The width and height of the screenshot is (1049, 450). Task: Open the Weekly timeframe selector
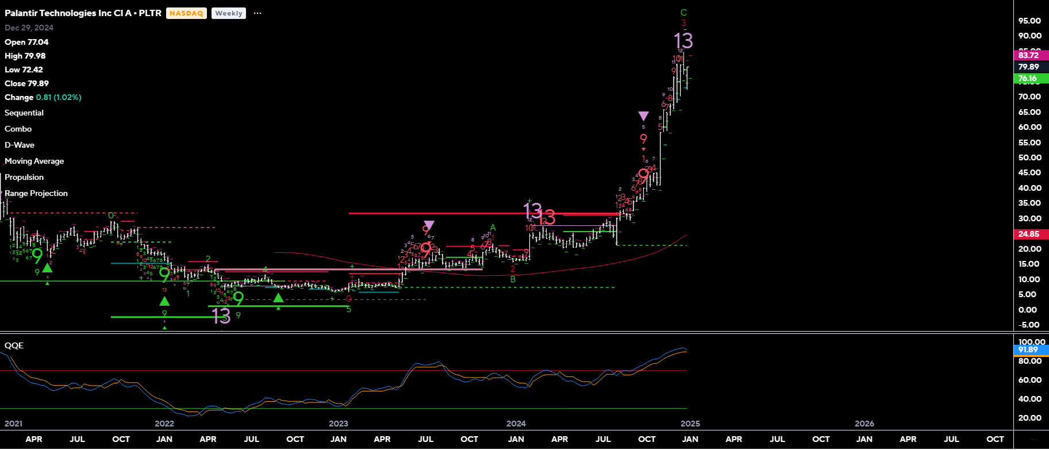coord(228,13)
